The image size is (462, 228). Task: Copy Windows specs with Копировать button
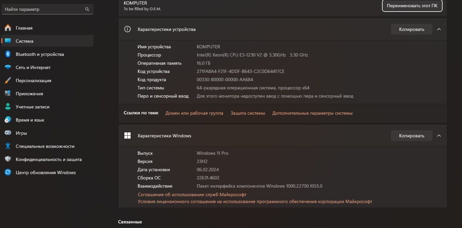click(x=411, y=136)
